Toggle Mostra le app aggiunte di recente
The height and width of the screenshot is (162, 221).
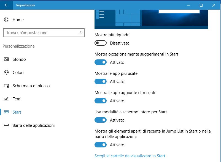tap(101, 101)
